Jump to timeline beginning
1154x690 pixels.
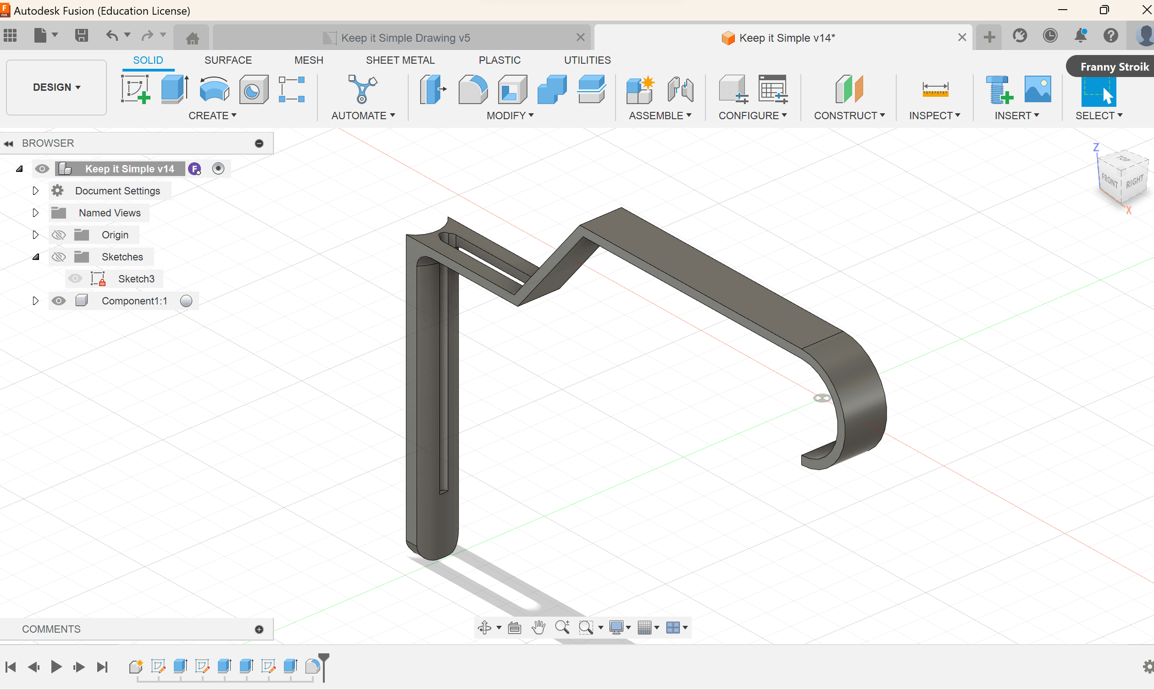point(11,667)
